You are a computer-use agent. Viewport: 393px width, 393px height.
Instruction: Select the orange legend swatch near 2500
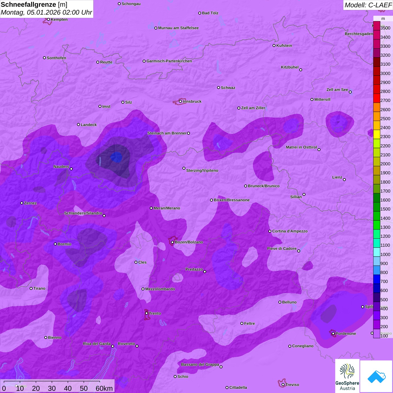377,116
